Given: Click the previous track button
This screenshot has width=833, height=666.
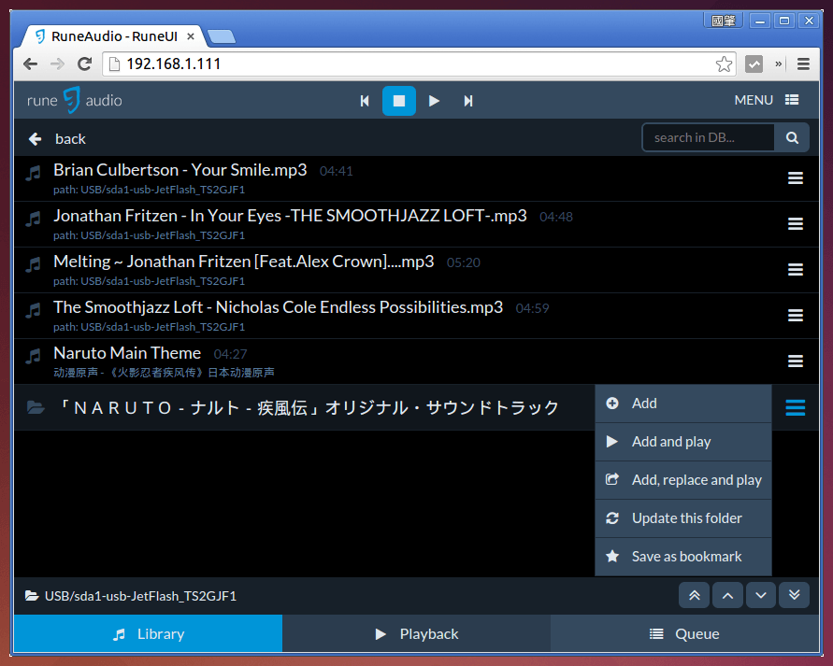Looking at the screenshot, I should 365,101.
